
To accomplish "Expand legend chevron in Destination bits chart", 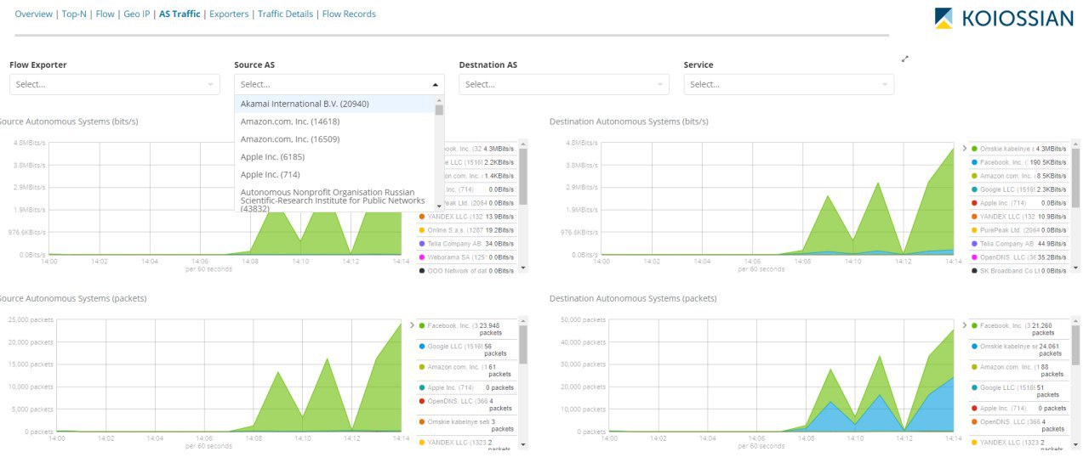I will pos(964,149).
